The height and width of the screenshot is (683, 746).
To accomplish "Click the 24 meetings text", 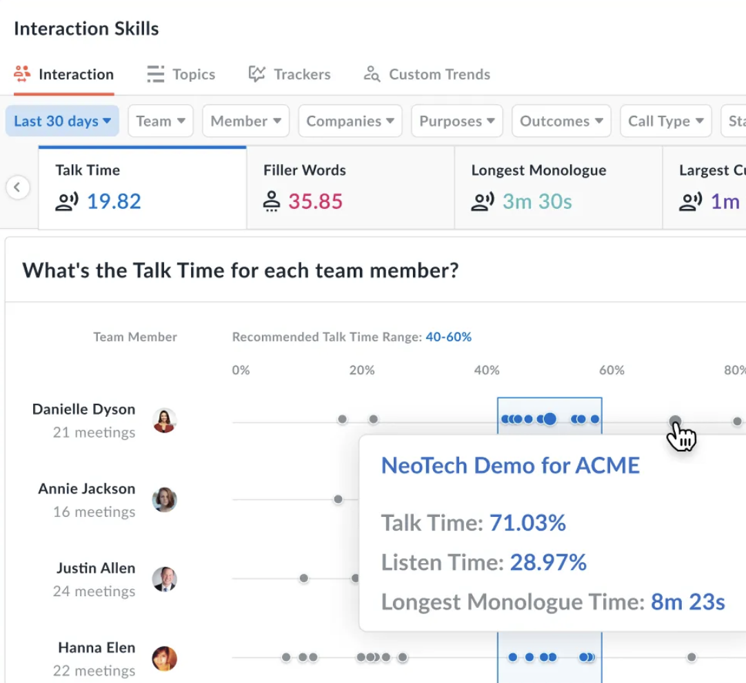I will pyautogui.click(x=94, y=591).
